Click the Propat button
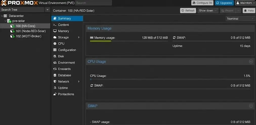 [x=228, y=11]
